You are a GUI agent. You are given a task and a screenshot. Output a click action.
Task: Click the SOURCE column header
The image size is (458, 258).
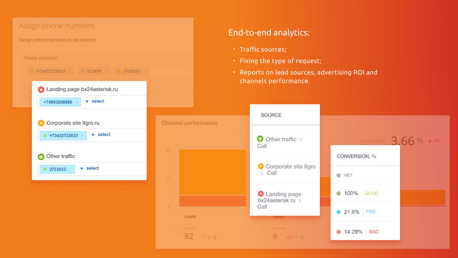click(x=271, y=115)
